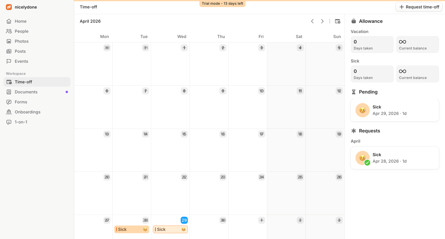
Task: Open the Forms page
Action: pyautogui.click(x=37, y=102)
